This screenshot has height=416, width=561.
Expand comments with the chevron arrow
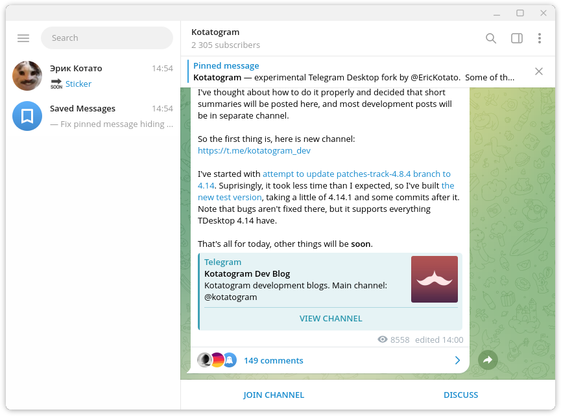tap(457, 360)
